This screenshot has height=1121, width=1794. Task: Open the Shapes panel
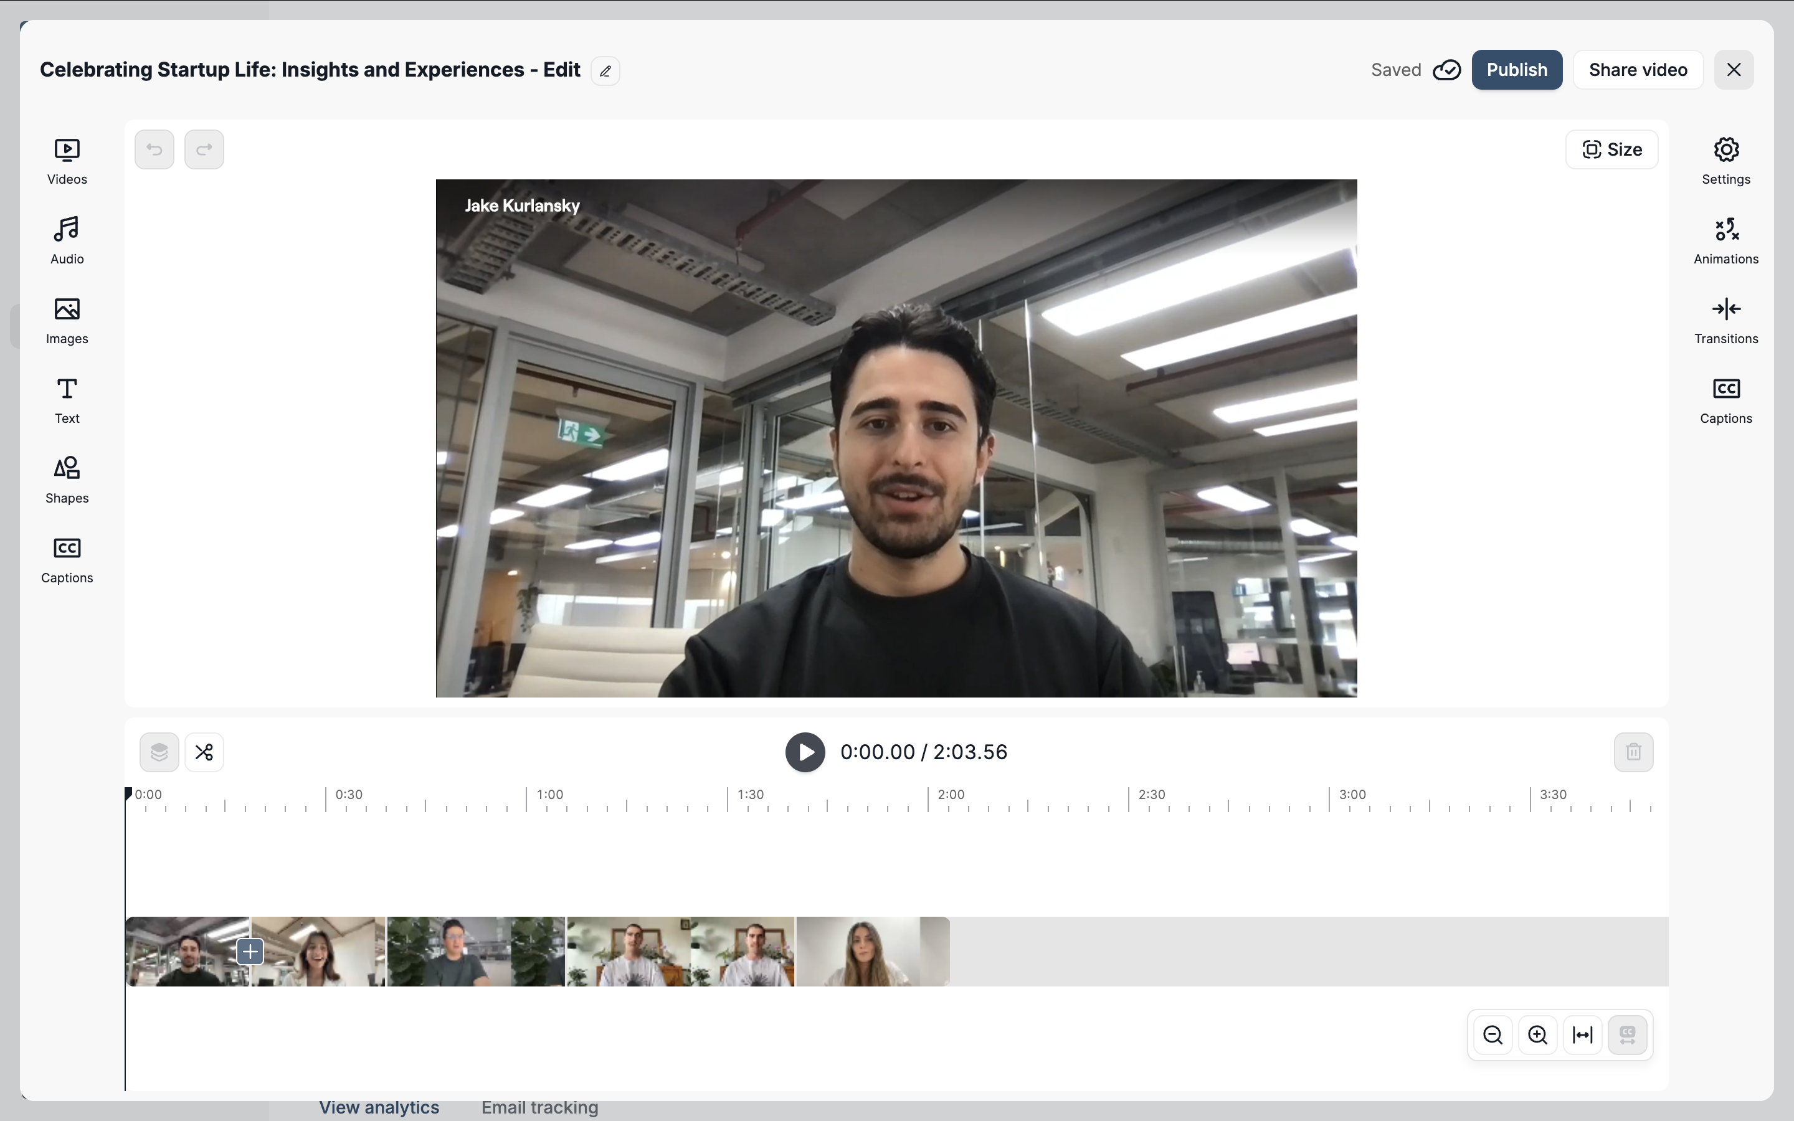pyautogui.click(x=67, y=480)
